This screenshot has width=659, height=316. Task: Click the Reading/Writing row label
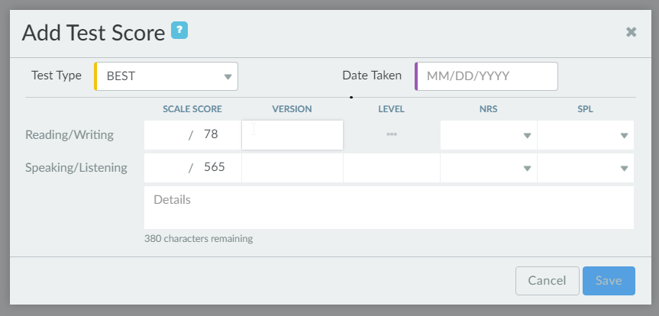point(69,135)
